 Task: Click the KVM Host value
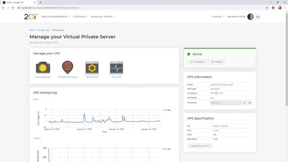pos(215,89)
